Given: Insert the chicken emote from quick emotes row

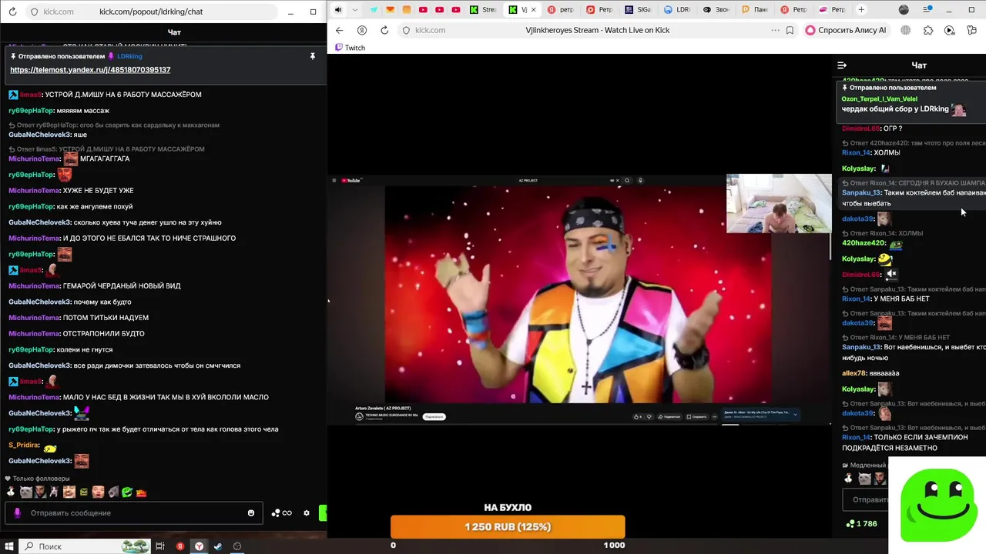Looking at the screenshot, I should click(x=11, y=492).
